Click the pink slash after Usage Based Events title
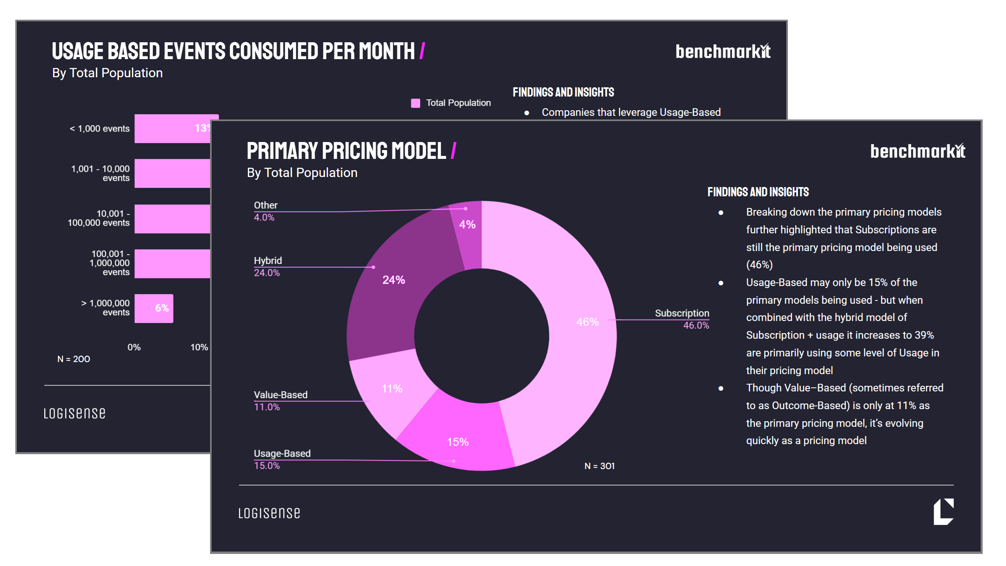Screen dimensions: 1006x566 point(422,51)
